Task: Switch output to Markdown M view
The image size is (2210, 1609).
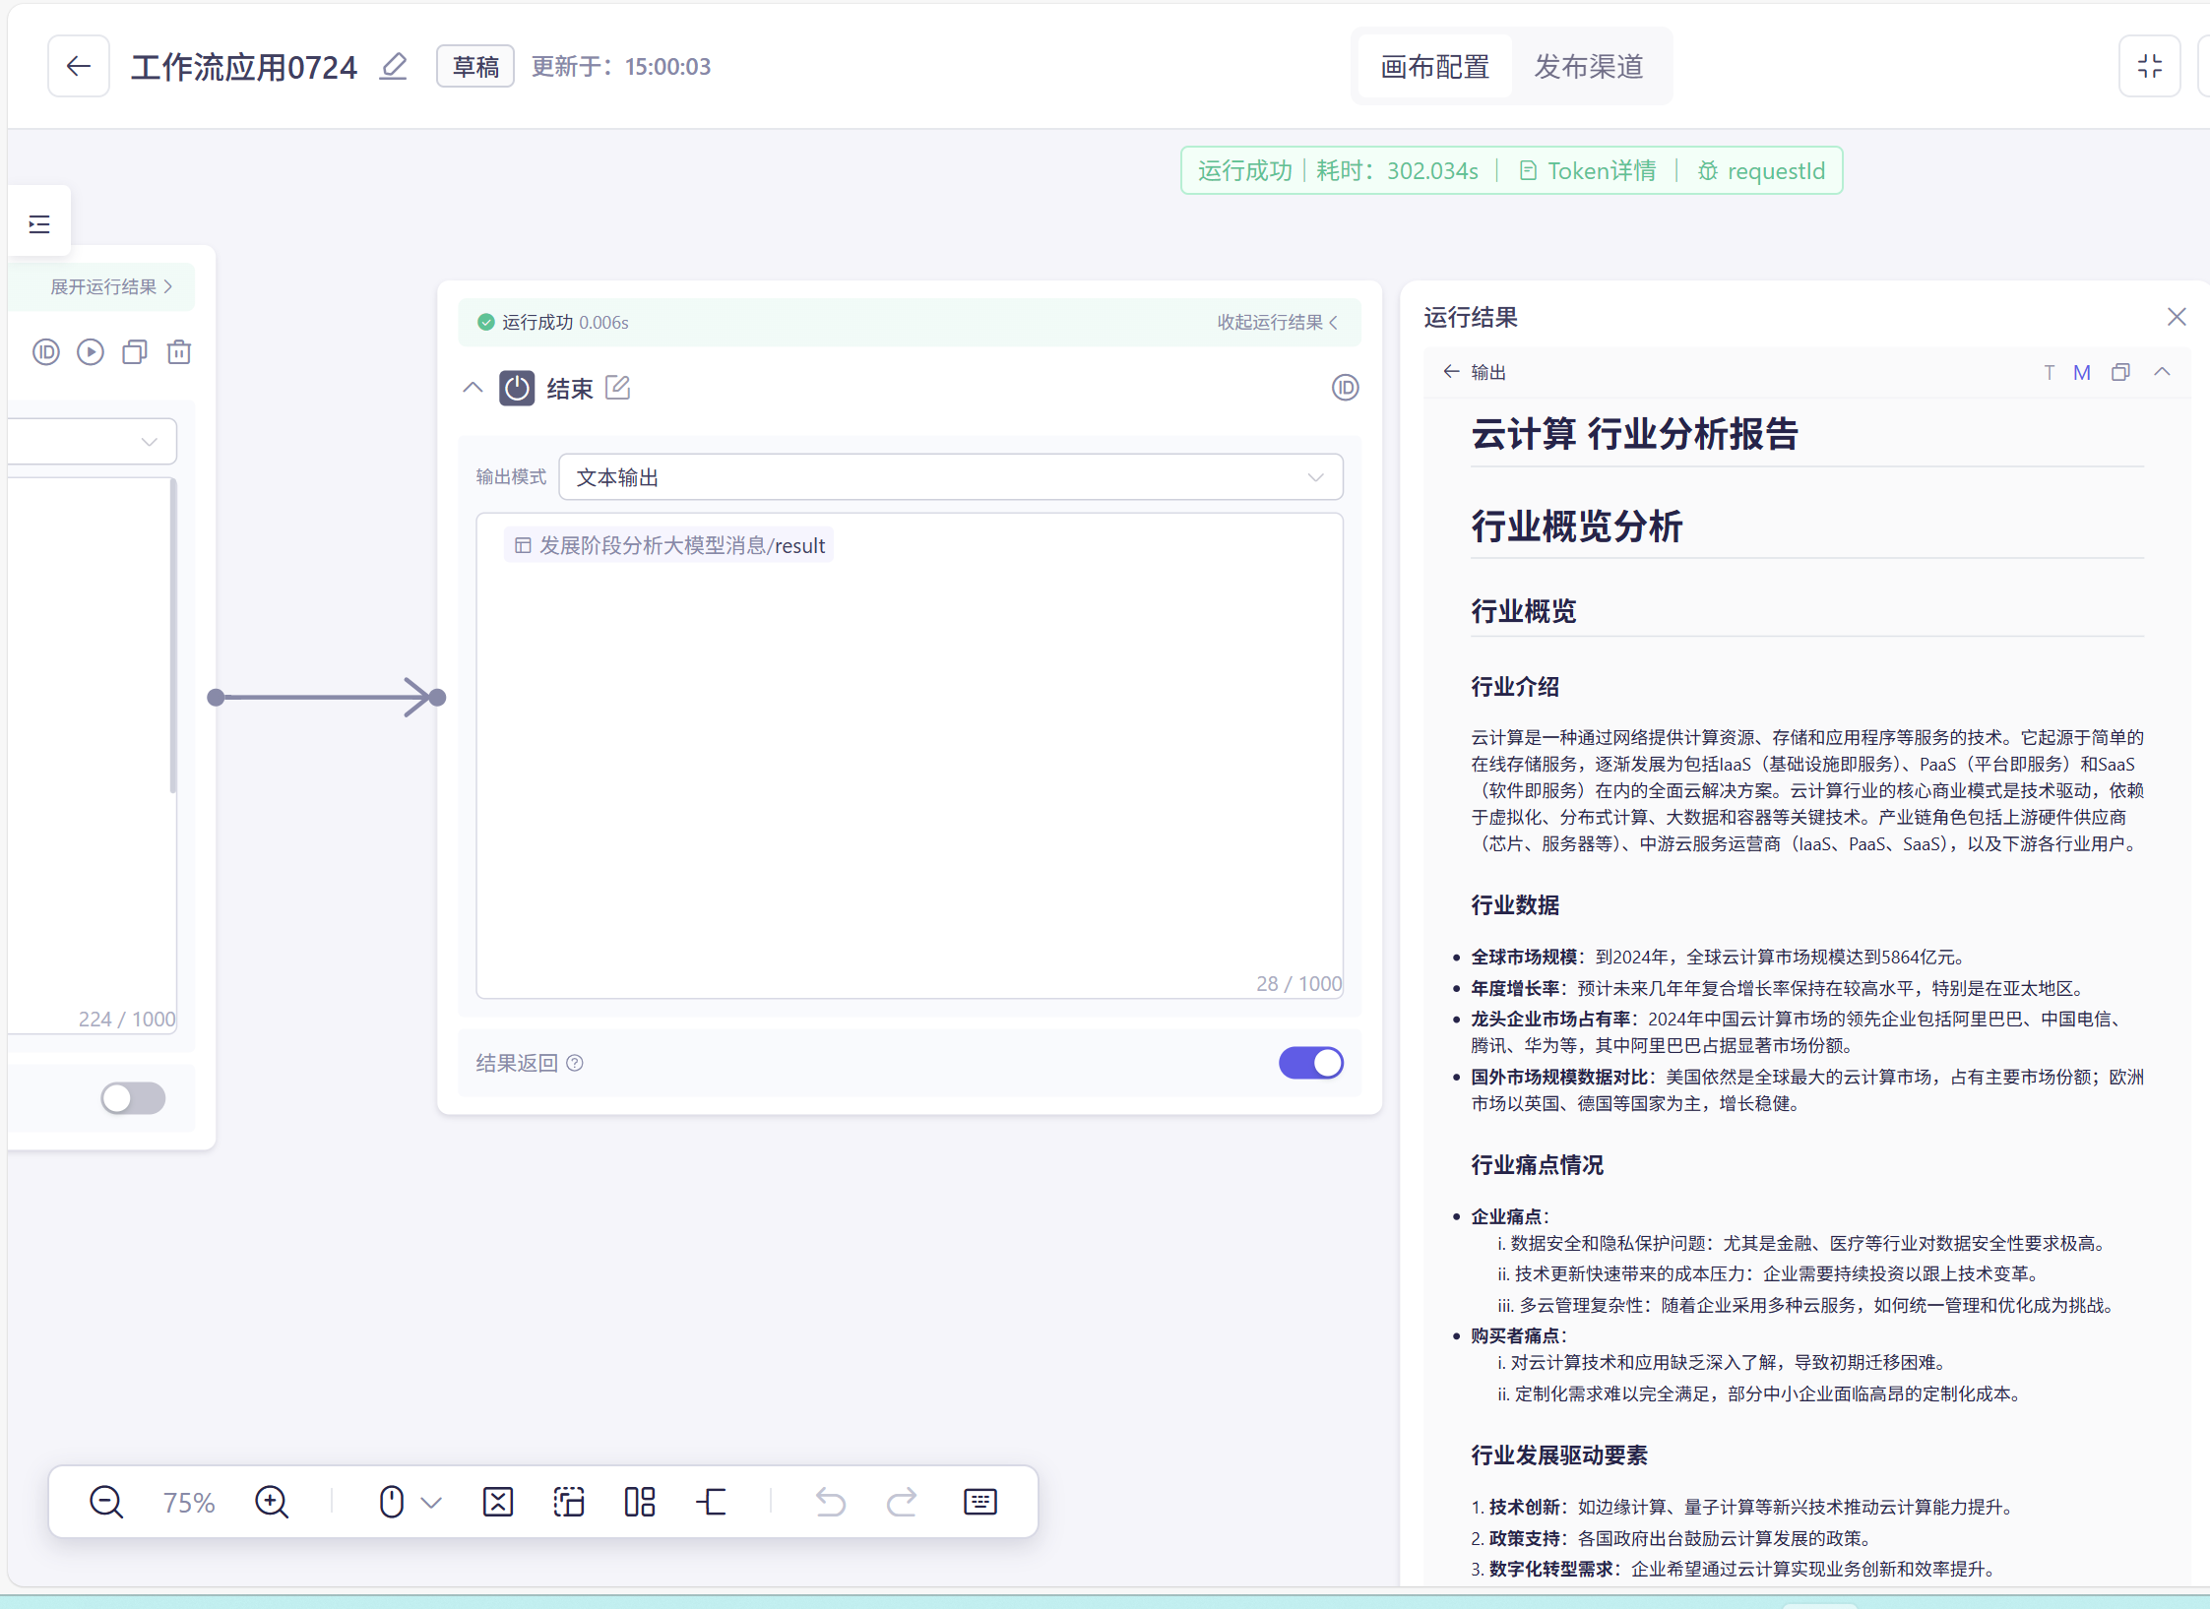Action: [x=2082, y=373]
